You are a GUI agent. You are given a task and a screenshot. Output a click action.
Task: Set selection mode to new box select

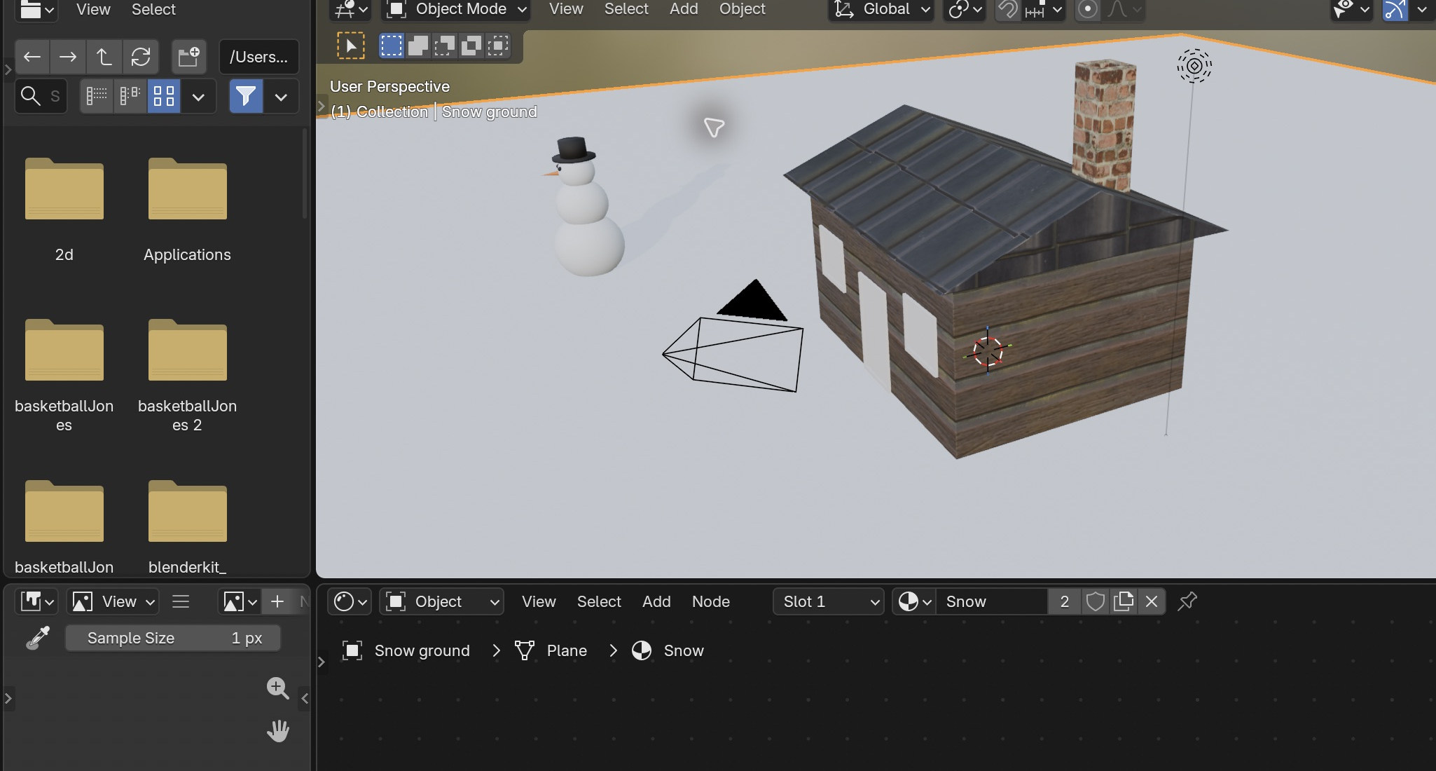click(x=392, y=46)
